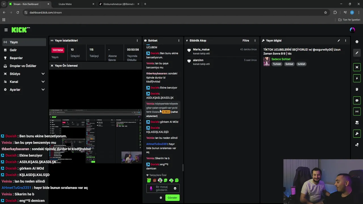Click the lowercase turkish tag chip
The height and width of the screenshot is (204, 363).
(301, 64)
